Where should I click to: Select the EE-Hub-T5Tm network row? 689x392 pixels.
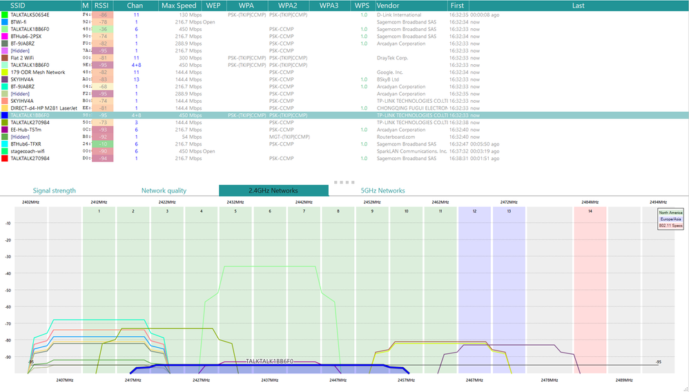344,130
